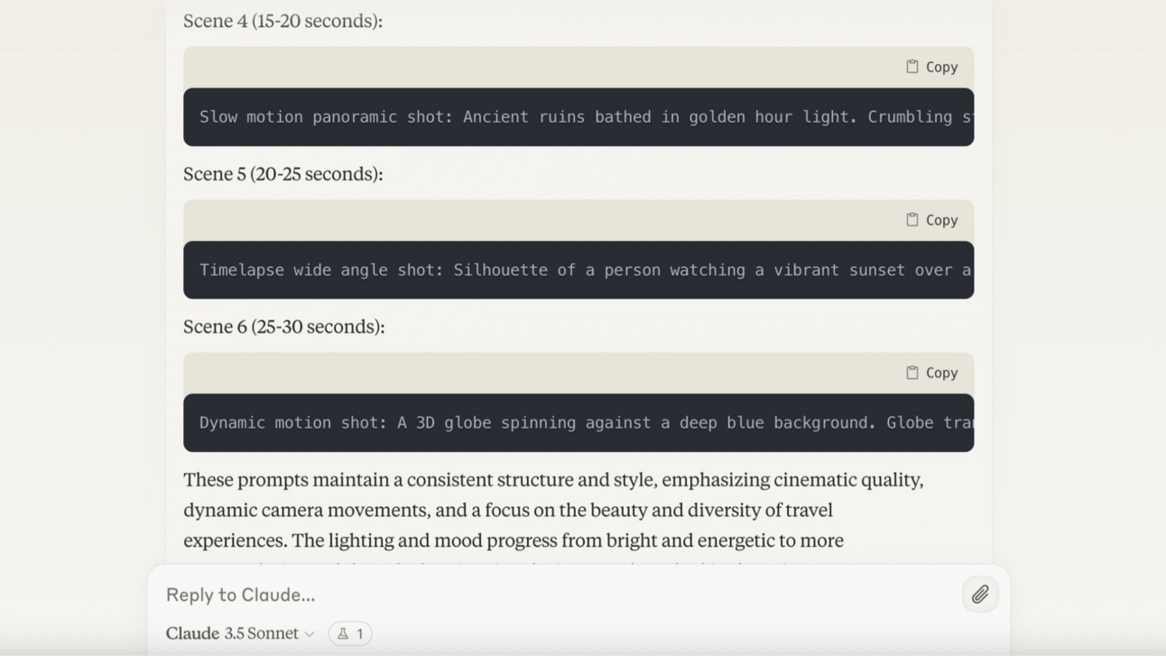
Task: Copy the Scene 6 prompt code block
Action: 932,373
